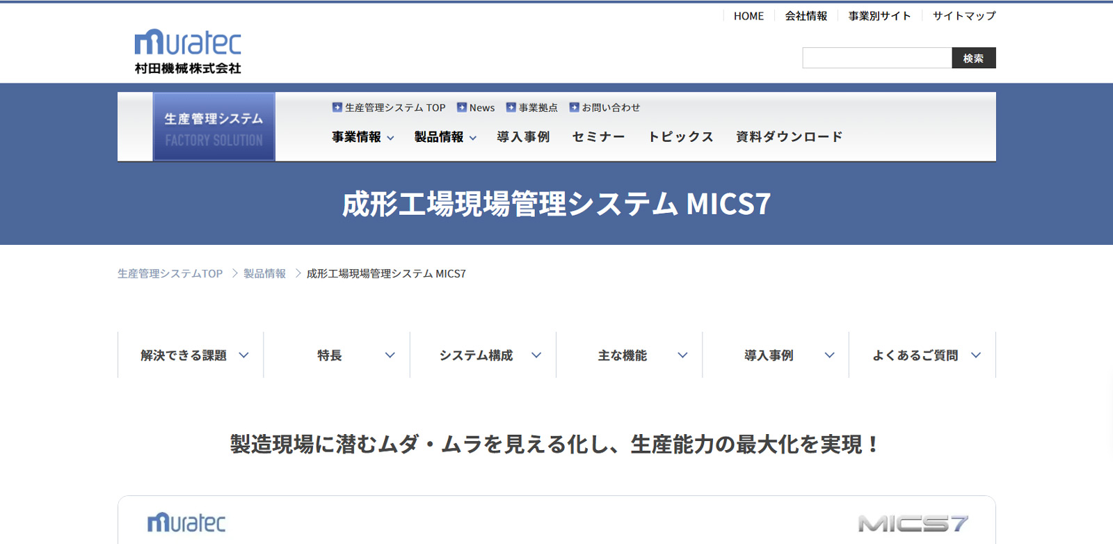Click breadcrumb 生産管理システムTOP
Image resolution: width=1113 pixels, height=544 pixels.
coord(170,273)
